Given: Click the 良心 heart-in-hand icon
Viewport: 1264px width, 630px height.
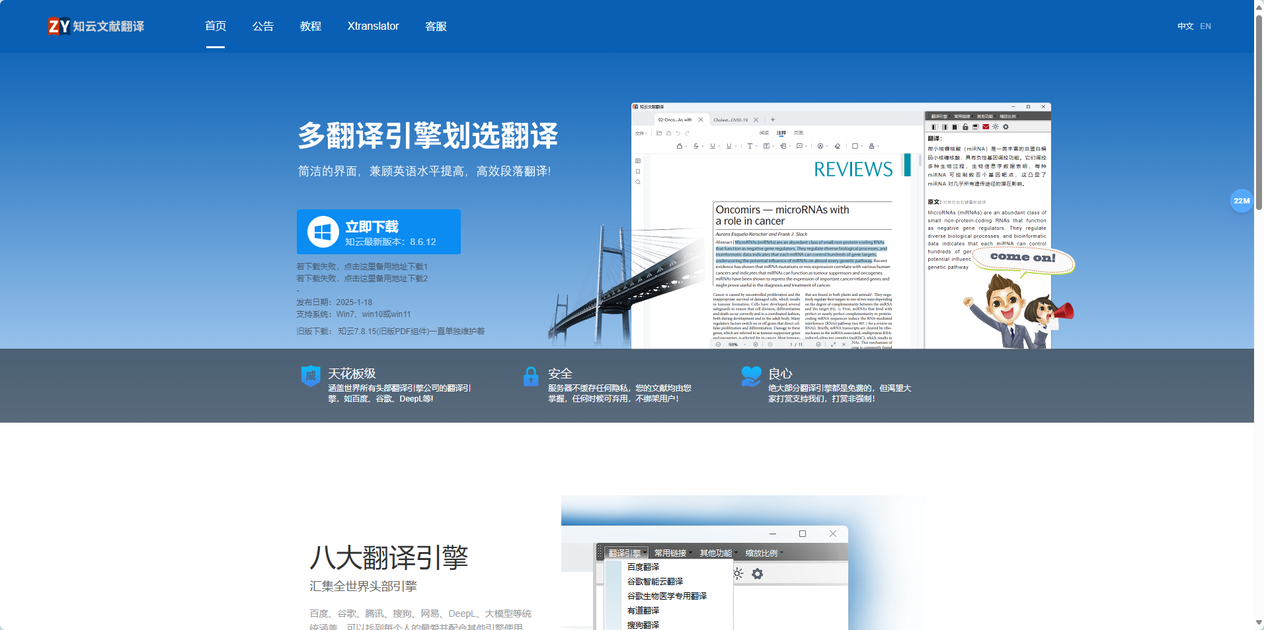Looking at the screenshot, I should (751, 376).
